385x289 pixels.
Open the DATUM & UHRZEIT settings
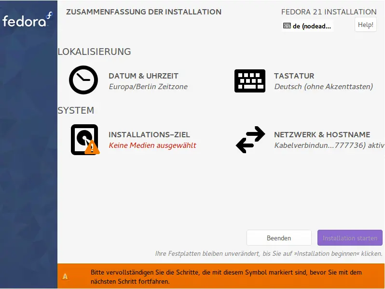coord(143,76)
